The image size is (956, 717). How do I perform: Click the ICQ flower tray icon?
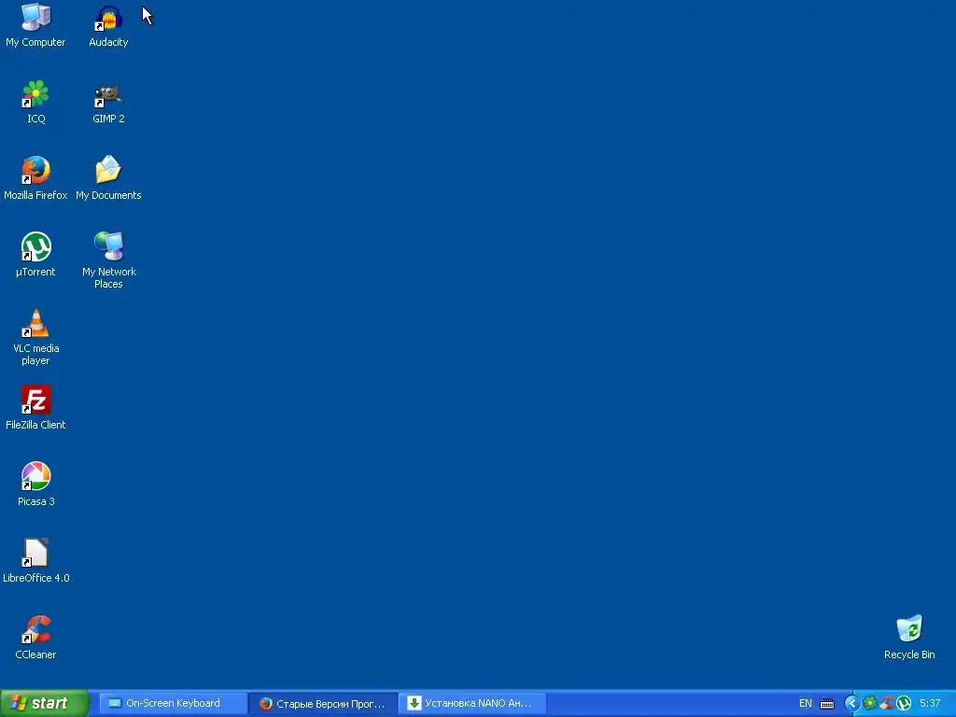(x=869, y=704)
